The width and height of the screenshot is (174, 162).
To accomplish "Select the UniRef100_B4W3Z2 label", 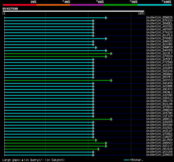I will pos(159,42).
